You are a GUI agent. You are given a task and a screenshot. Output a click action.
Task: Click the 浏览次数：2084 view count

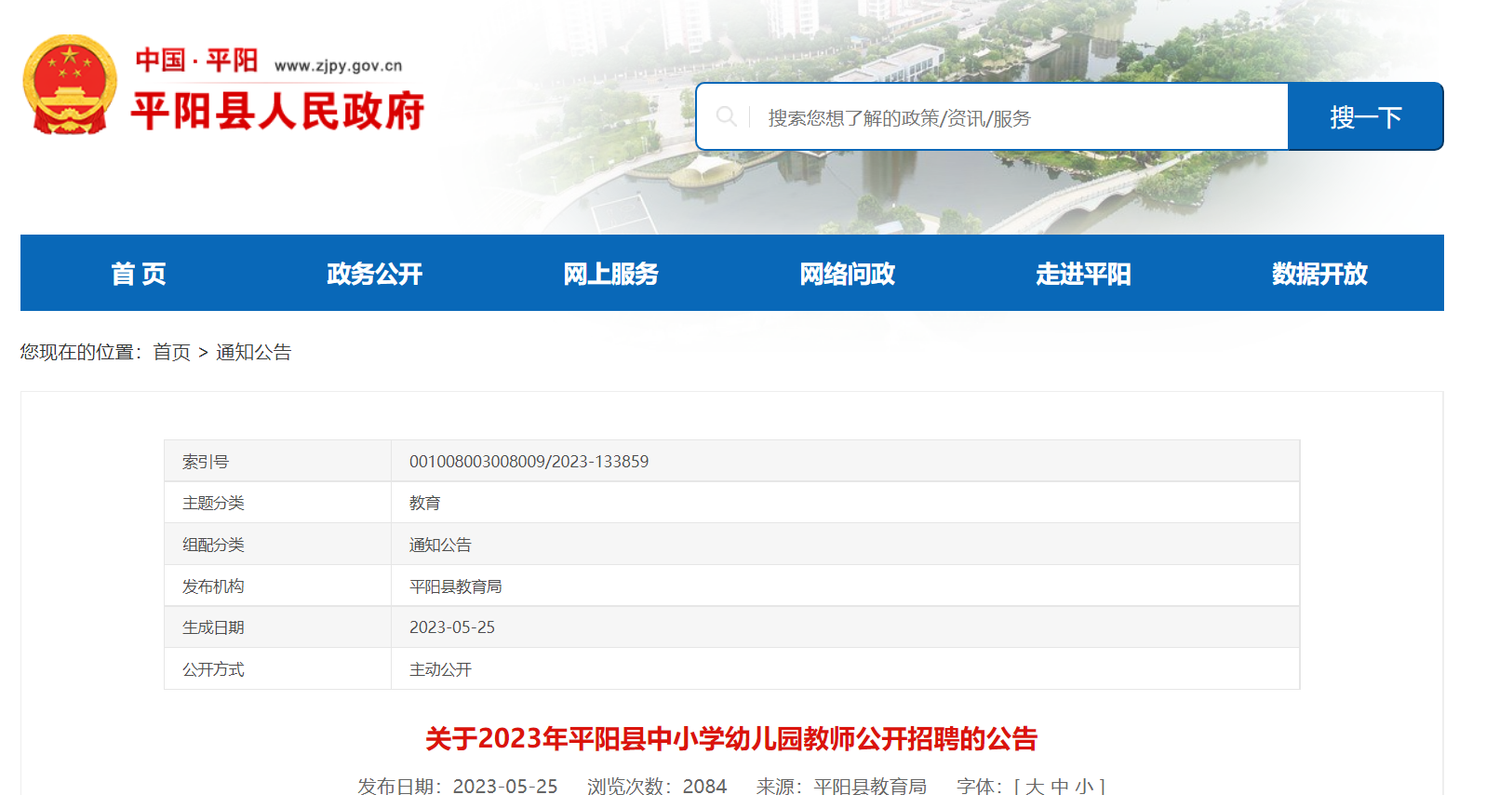(x=657, y=787)
